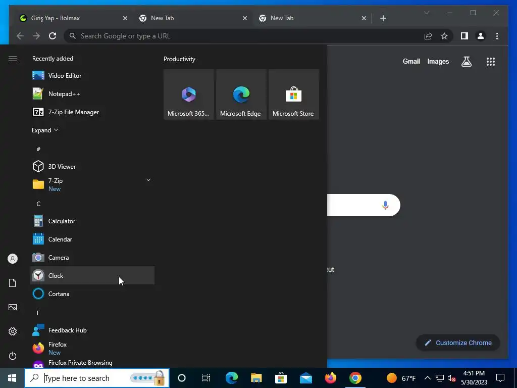Launch Cortana from app list
517x388 pixels.
(92, 294)
